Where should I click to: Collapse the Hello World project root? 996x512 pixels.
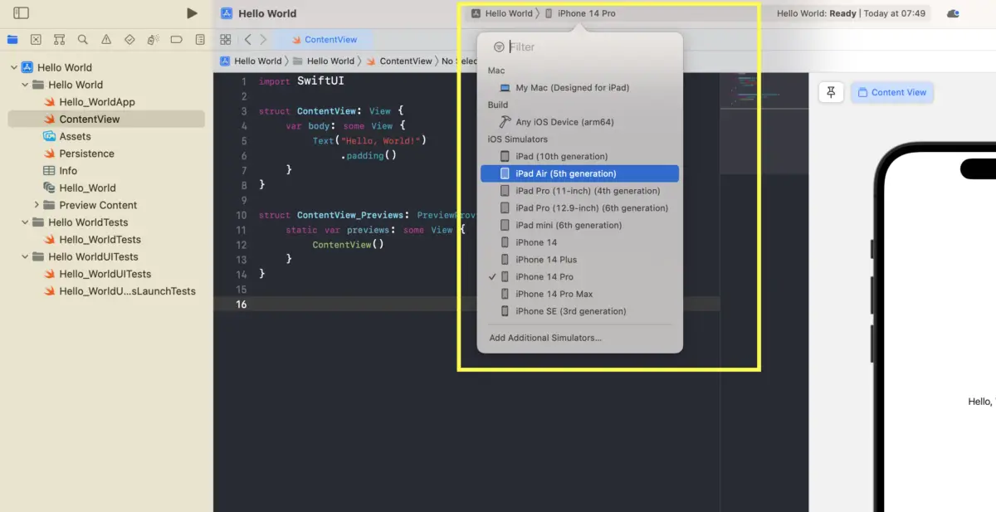pyautogui.click(x=14, y=67)
